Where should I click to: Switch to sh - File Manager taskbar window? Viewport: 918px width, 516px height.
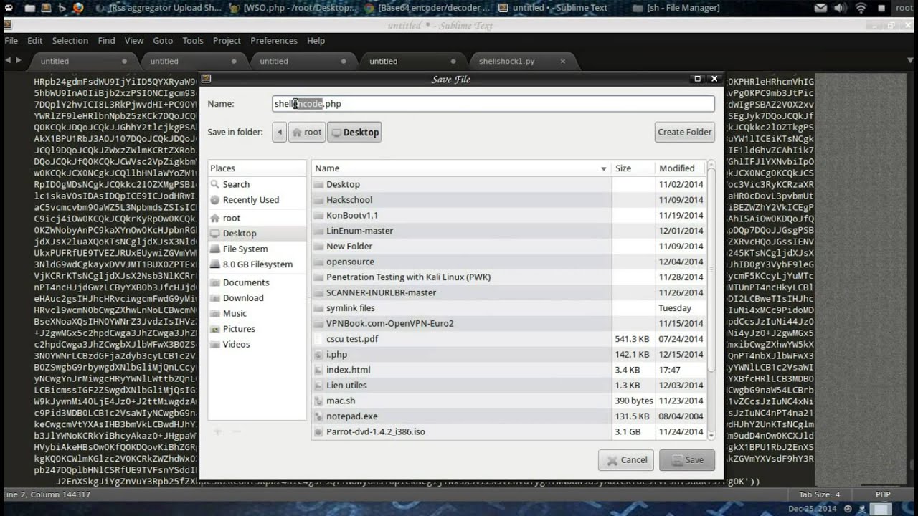678,8
